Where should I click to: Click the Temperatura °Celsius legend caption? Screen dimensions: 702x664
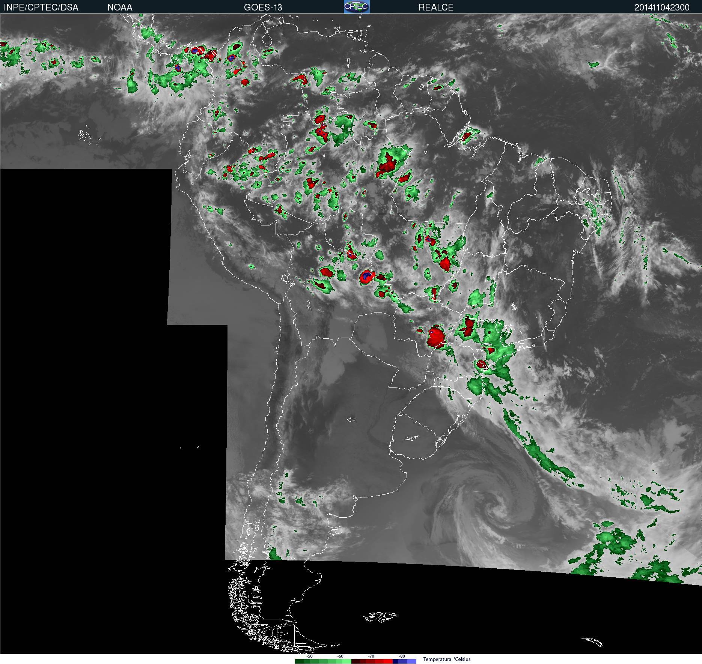pos(447,659)
